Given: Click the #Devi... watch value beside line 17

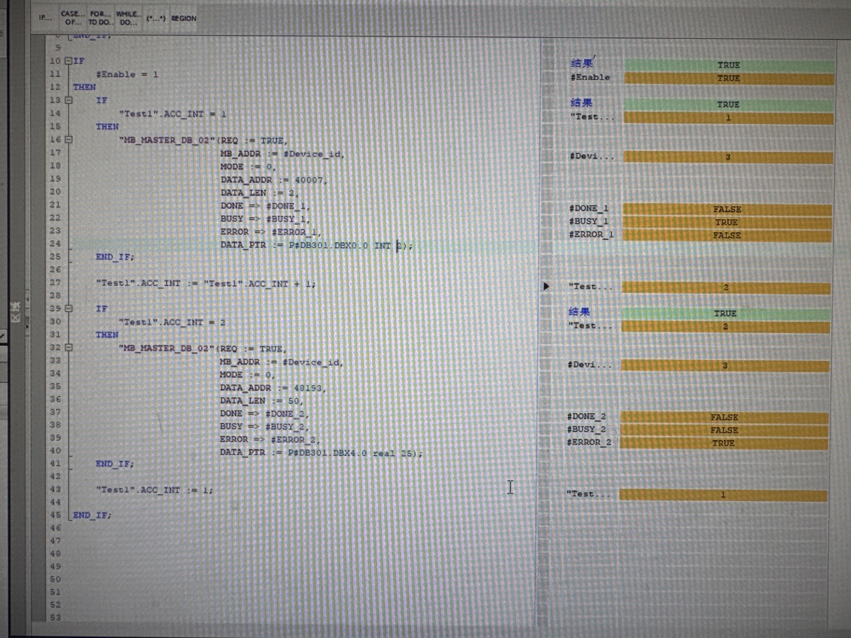Looking at the screenshot, I should click(728, 157).
